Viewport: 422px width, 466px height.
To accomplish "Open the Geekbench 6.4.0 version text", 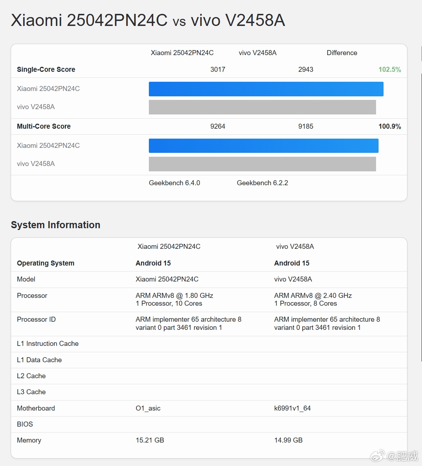I will [174, 183].
